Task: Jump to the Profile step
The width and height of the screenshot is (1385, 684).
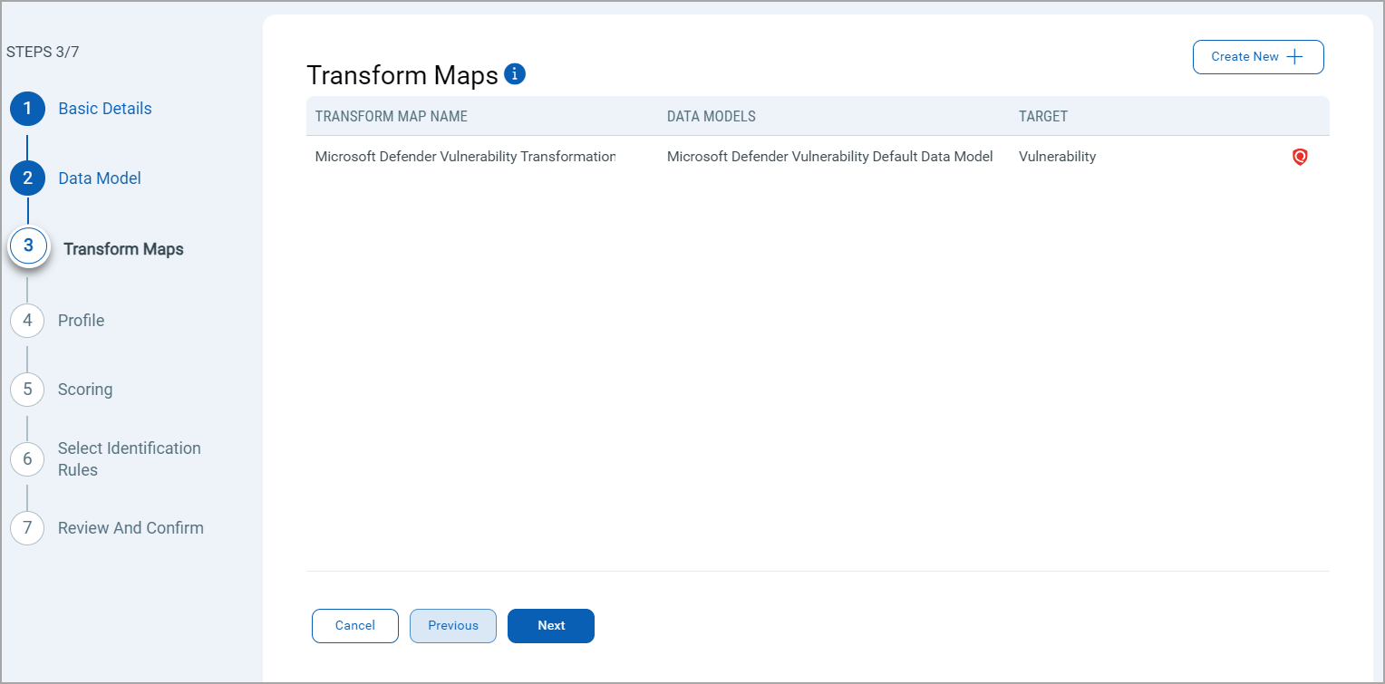Action: tap(82, 320)
